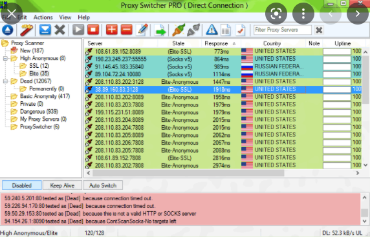Image resolution: width=370 pixels, height=237 pixels.
Task: Start testing with the gray play button
Action: pyautogui.click(x=78, y=30)
